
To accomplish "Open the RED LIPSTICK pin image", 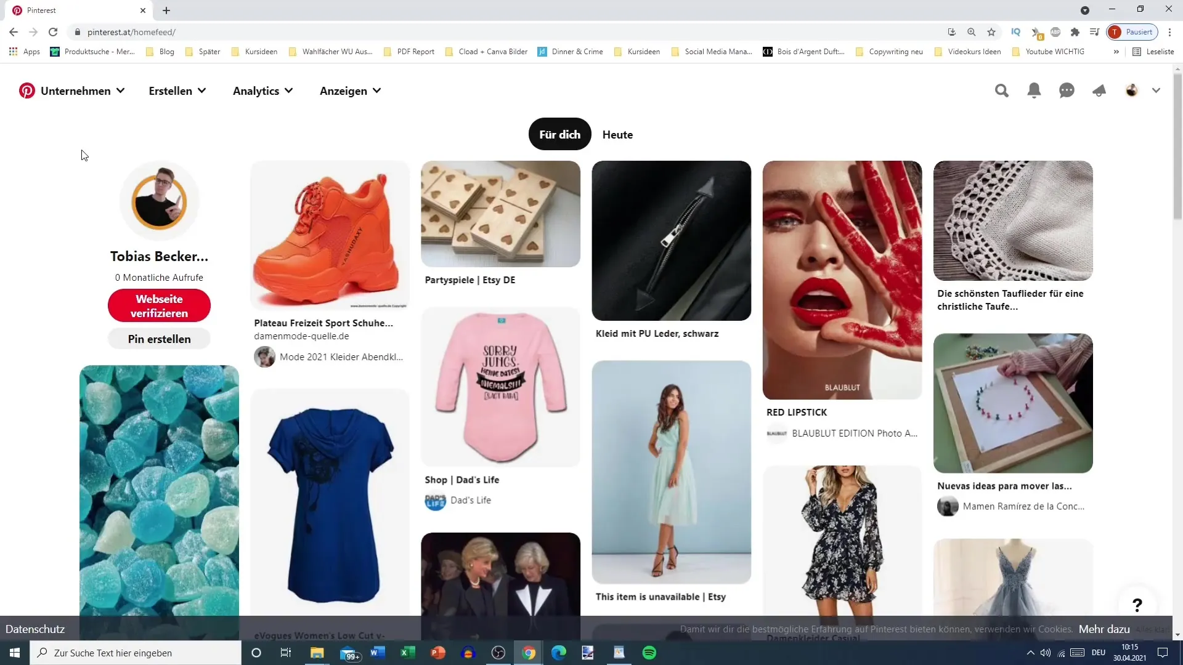I will [x=842, y=280].
